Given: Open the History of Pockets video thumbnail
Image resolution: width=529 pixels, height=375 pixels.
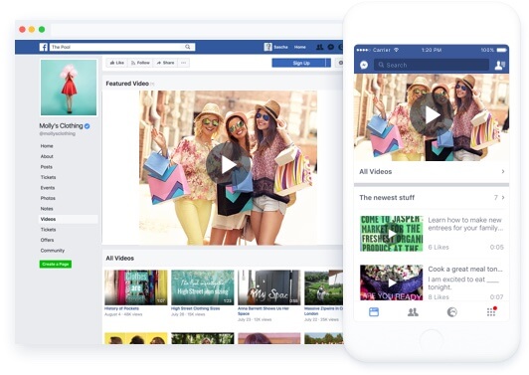Looking at the screenshot, I should coord(135,287).
